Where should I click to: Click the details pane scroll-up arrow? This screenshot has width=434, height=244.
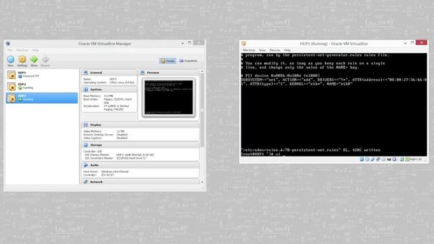(202, 71)
